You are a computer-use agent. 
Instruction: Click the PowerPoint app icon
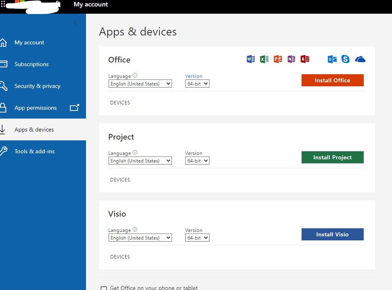(x=278, y=59)
